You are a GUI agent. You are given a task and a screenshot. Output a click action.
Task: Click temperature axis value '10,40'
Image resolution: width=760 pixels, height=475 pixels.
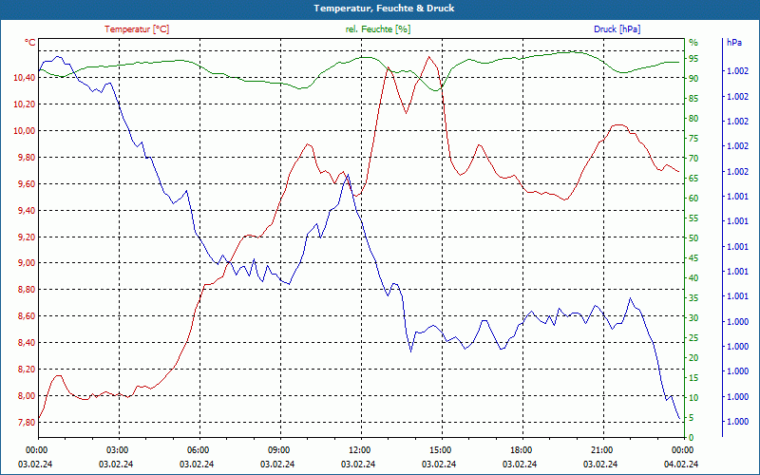[25, 78]
